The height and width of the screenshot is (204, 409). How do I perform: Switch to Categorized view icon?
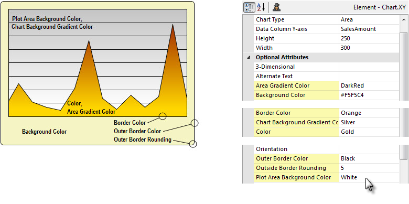tap(250, 7)
